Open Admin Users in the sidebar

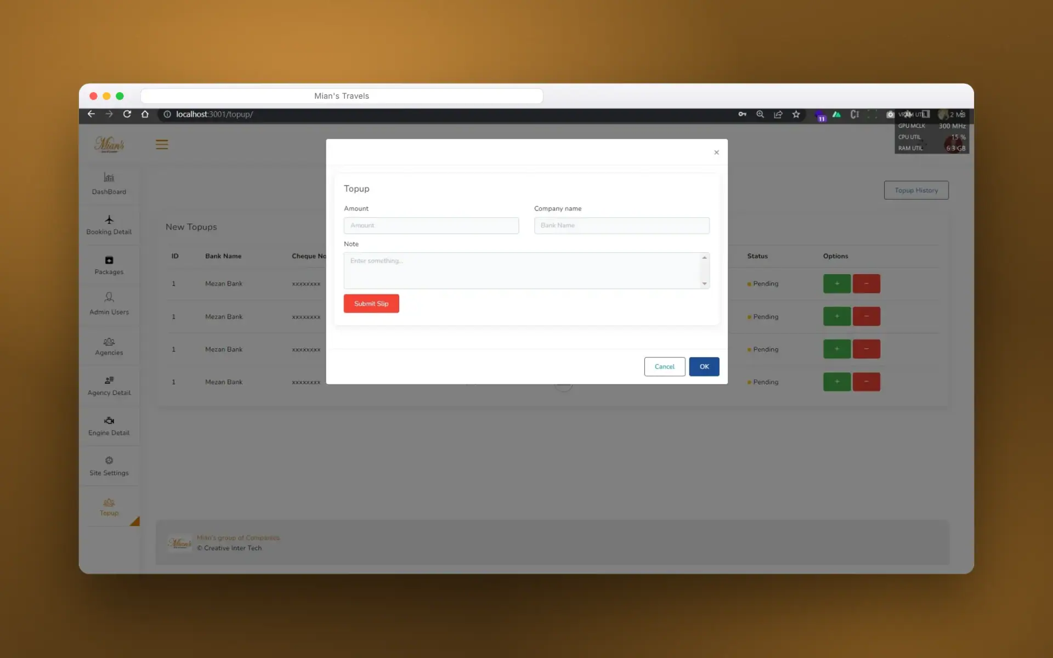point(109,304)
